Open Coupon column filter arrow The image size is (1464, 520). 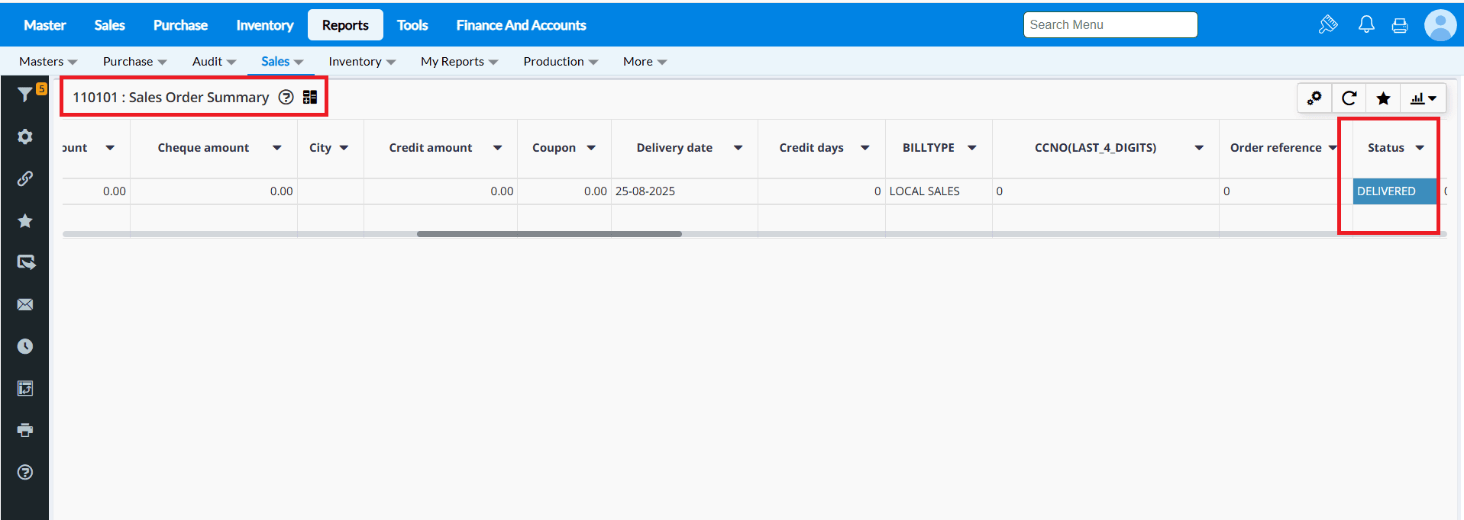click(x=591, y=148)
